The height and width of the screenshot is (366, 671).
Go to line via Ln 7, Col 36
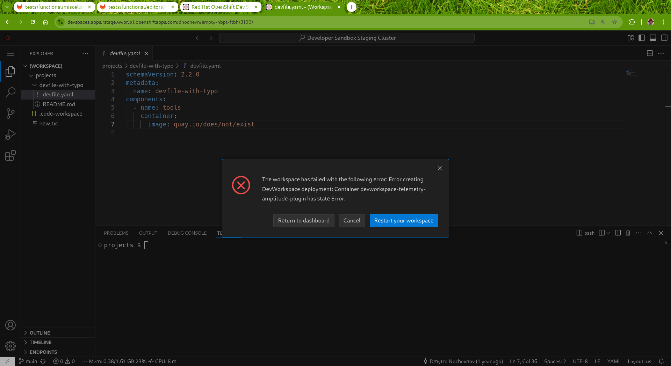click(x=523, y=361)
